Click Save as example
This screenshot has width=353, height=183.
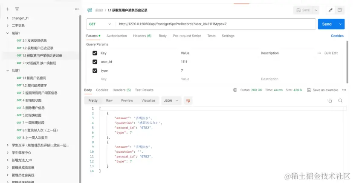tap(323, 90)
